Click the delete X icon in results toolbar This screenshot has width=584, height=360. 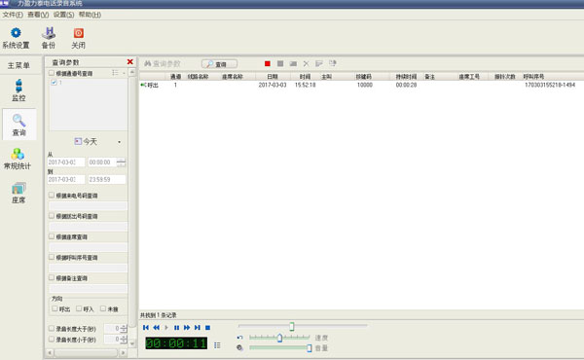click(306, 63)
